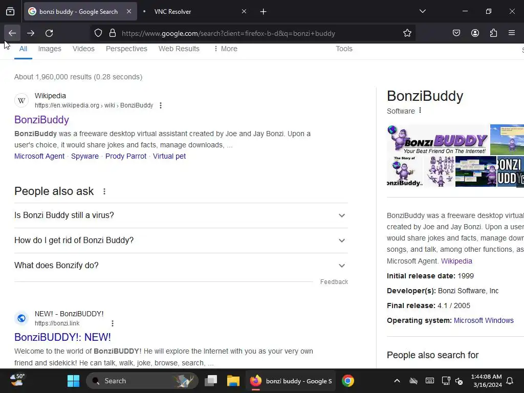Switch to Videos results
This screenshot has width=524, height=393.
[83, 49]
